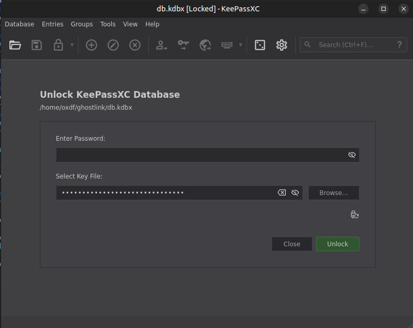This screenshot has height=328, width=413.
Task: Open Settings via the gear icon
Action: click(x=282, y=45)
